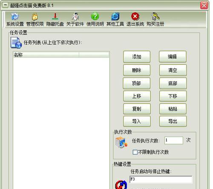Screen dimensions: 213x189
Task: Enable 不限制执行次数 checkbox
Action: [x=135, y=152]
